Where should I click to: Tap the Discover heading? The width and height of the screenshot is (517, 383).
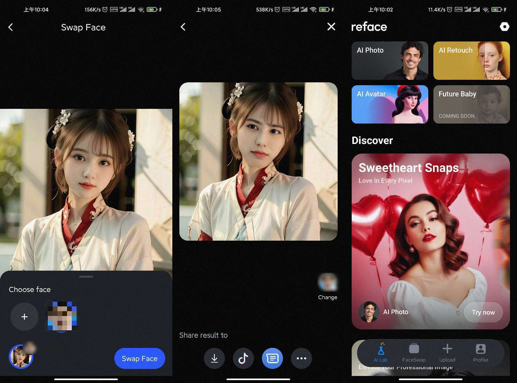[x=372, y=140]
